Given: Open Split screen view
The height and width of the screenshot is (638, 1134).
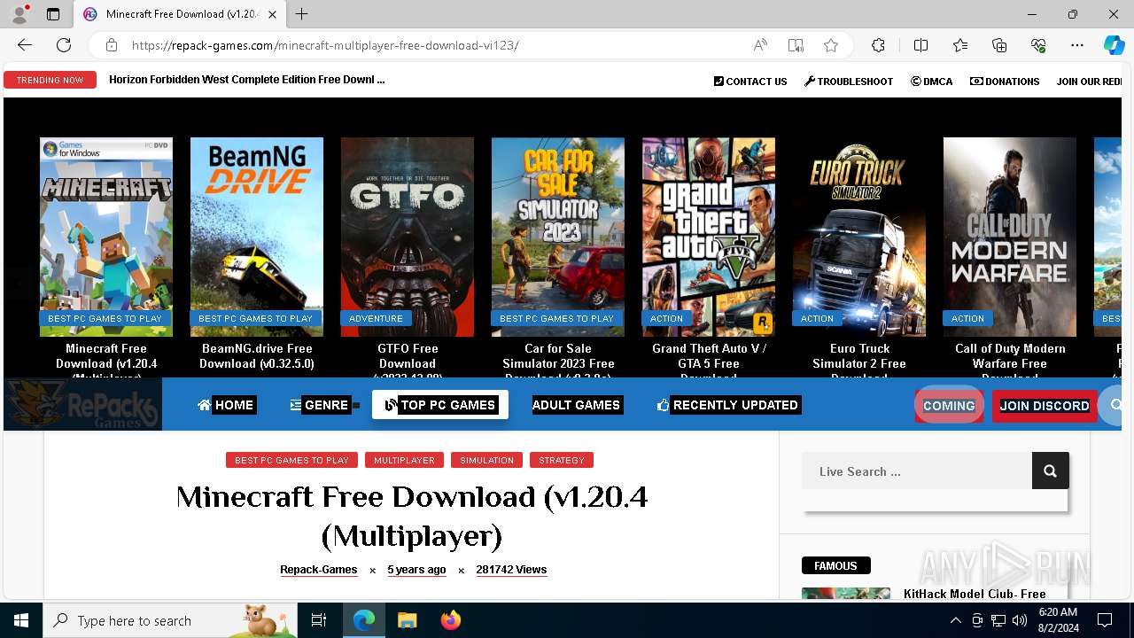Looking at the screenshot, I should tap(920, 45).
